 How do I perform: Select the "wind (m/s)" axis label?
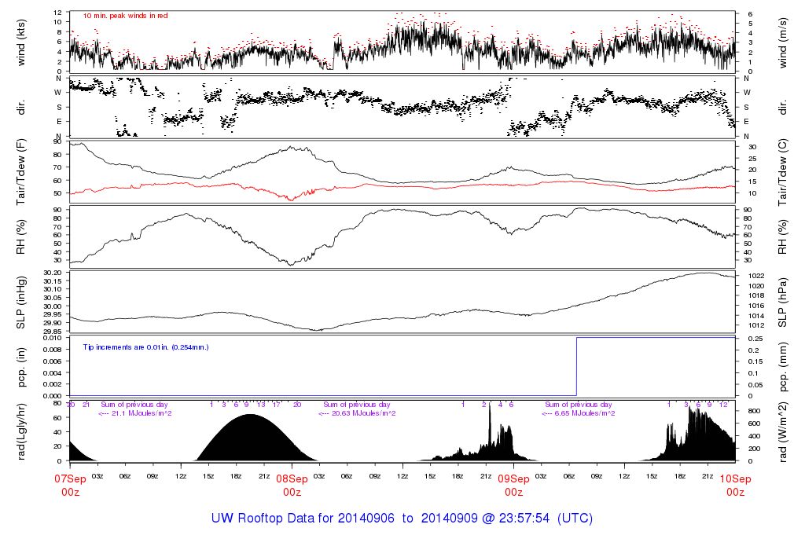tap(783, 42)
